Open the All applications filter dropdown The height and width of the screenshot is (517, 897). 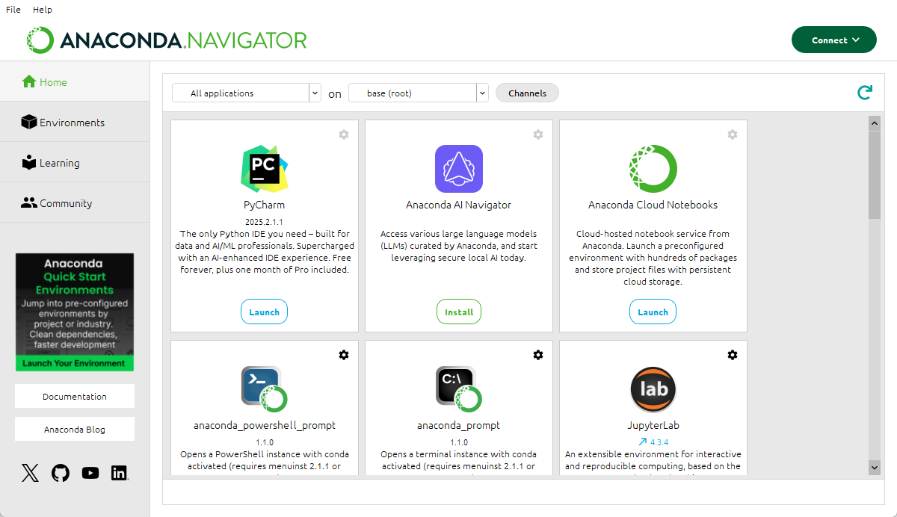point(247,93)
